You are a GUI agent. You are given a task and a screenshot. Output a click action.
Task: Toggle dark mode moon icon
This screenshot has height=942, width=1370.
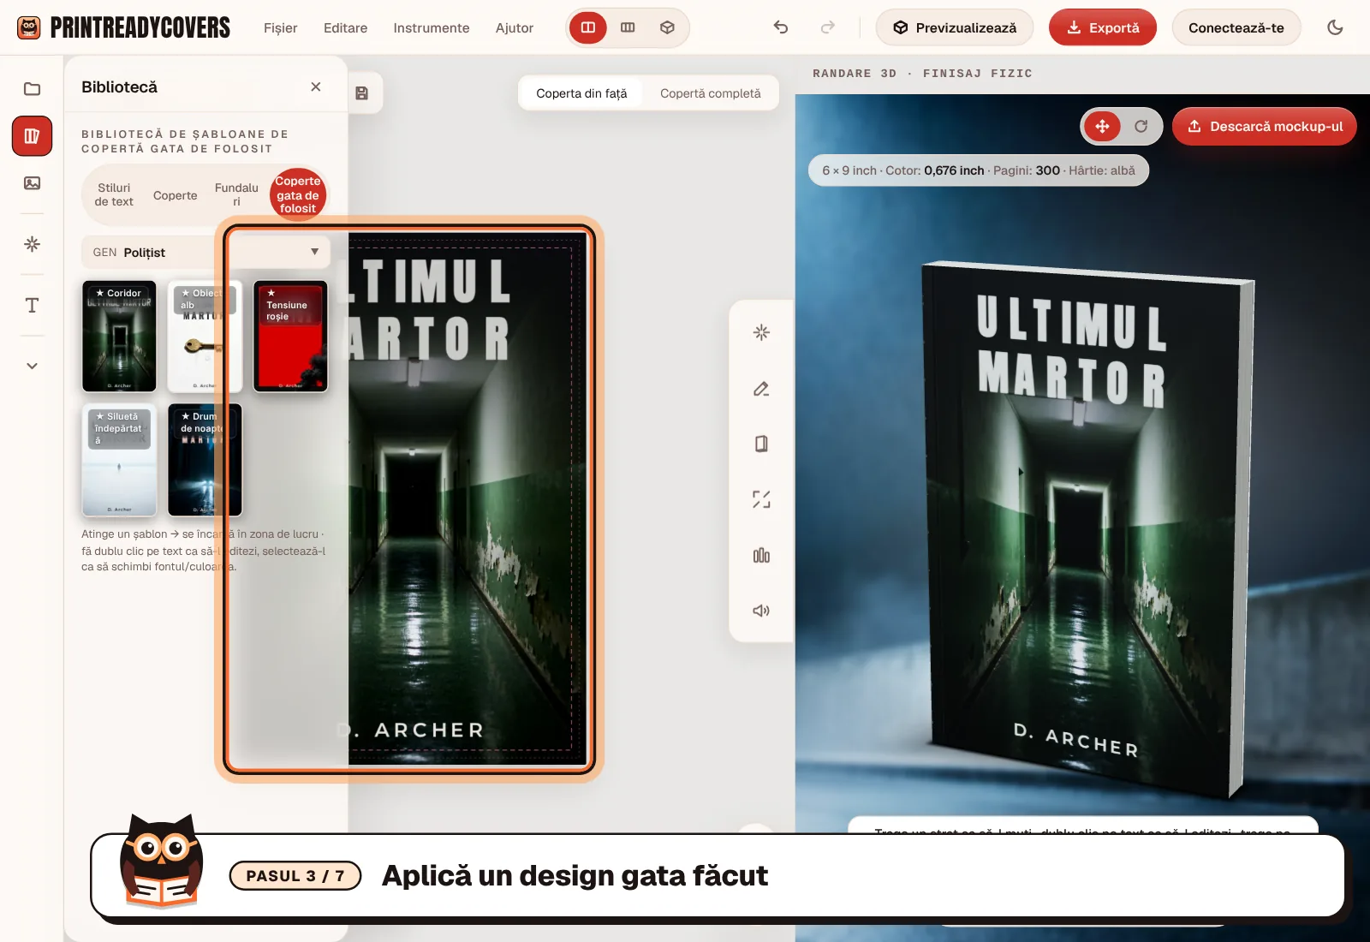(x=1335, y=27)
